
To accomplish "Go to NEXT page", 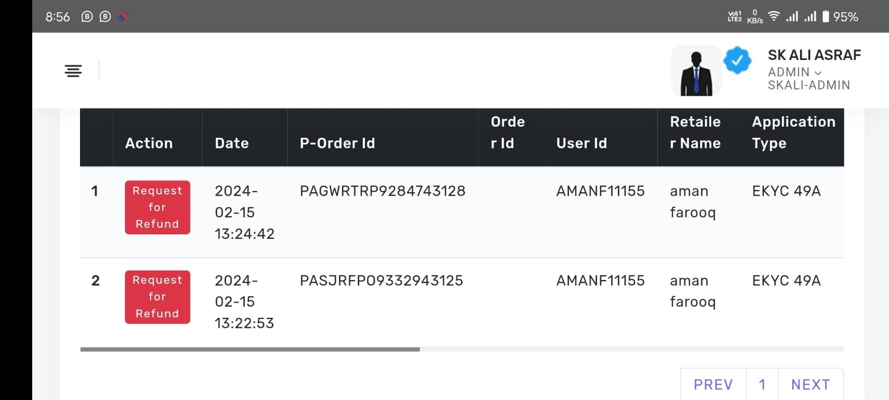I will (811, 384).
